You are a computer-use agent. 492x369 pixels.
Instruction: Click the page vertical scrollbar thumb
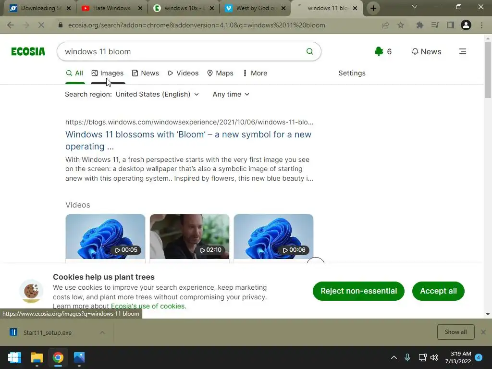[488, 70]
